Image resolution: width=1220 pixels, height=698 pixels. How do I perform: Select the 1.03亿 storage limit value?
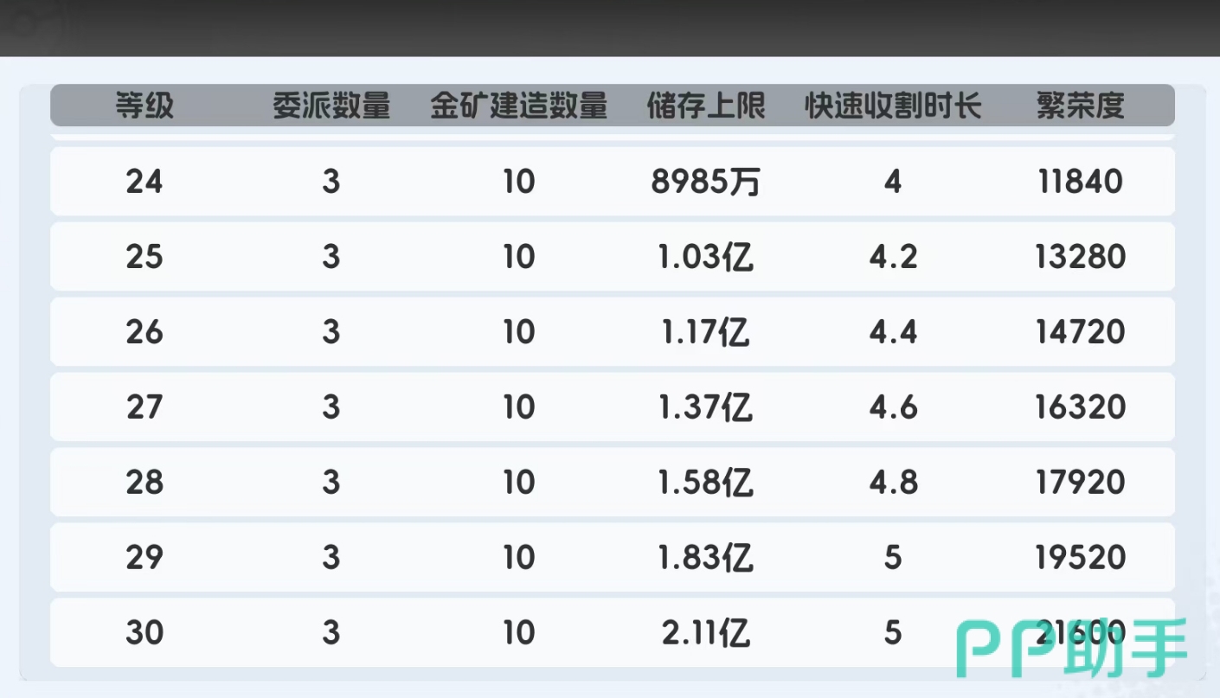click(x=706, y=257)
